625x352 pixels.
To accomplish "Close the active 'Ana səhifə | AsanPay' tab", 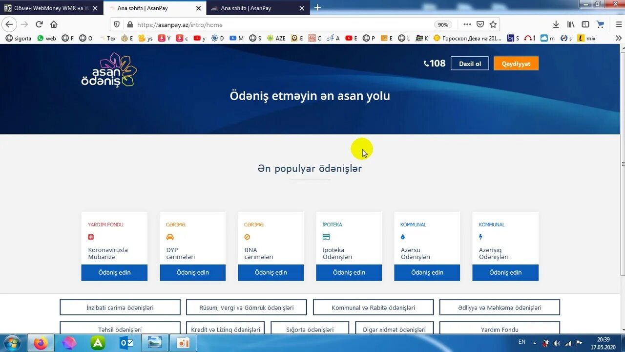I will click(x=198, y=8).
